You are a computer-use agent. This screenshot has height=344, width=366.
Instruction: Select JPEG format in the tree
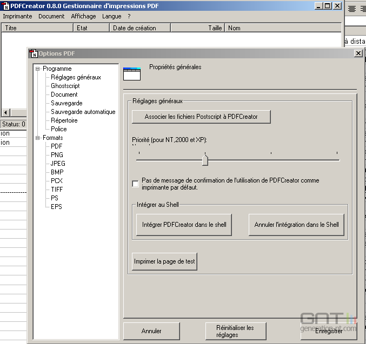58,164
